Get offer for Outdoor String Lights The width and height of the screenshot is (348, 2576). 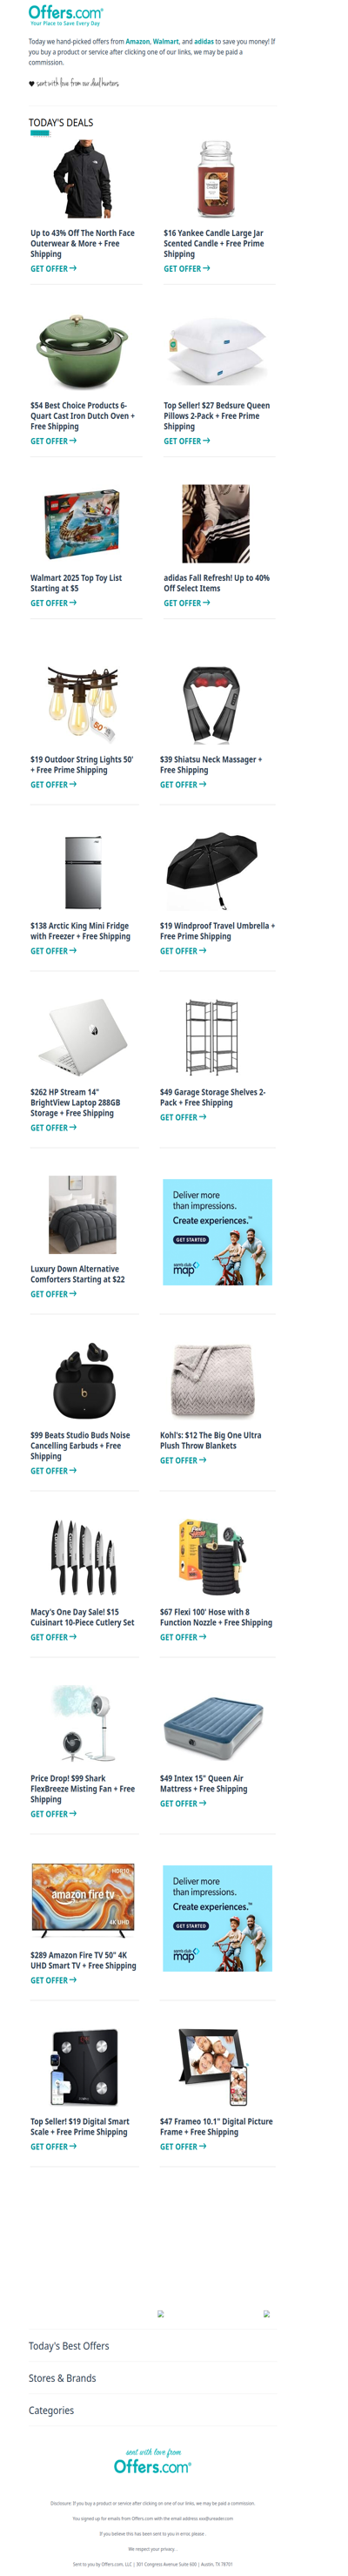click(x=53, y=785)
